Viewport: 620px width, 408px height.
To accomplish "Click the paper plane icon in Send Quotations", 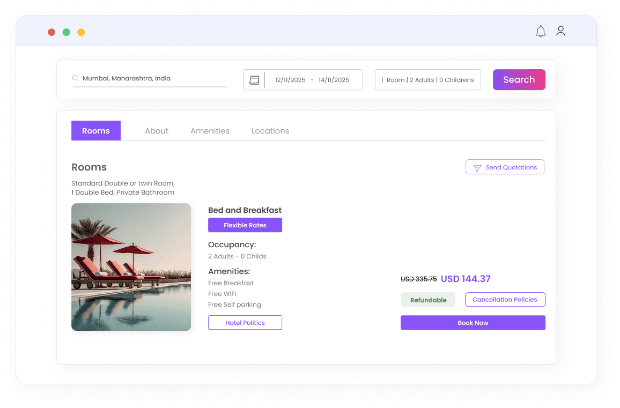I will point(477,167).
